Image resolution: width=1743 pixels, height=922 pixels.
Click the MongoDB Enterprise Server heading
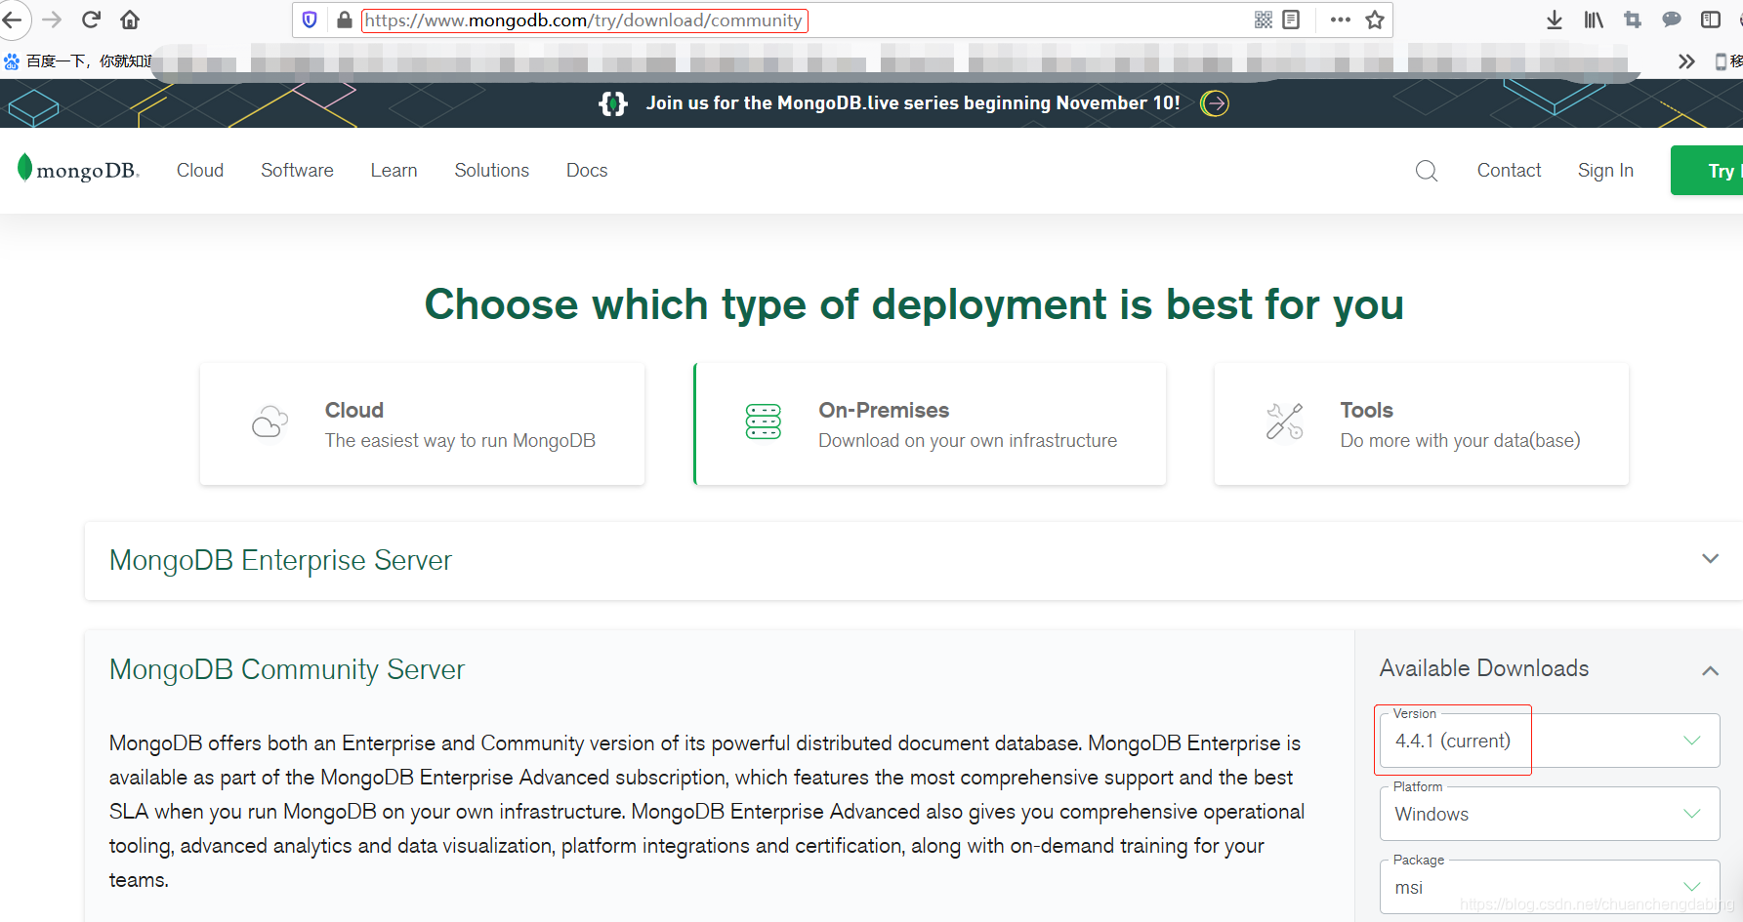[x=280, y=560]
